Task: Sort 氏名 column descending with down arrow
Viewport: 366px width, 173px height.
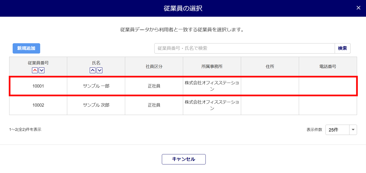Action: coord(100,70)
